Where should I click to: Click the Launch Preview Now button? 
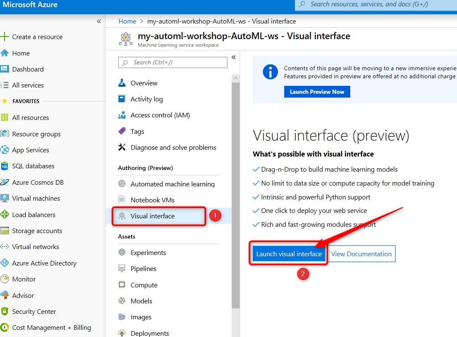pos(317,92)
